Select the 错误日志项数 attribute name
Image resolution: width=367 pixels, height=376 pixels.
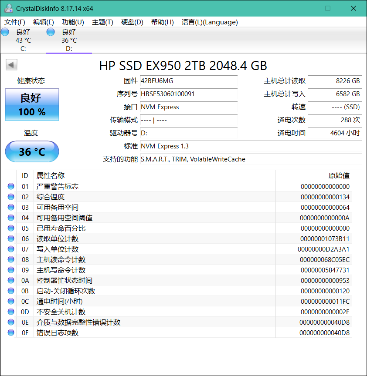(58, 332)
